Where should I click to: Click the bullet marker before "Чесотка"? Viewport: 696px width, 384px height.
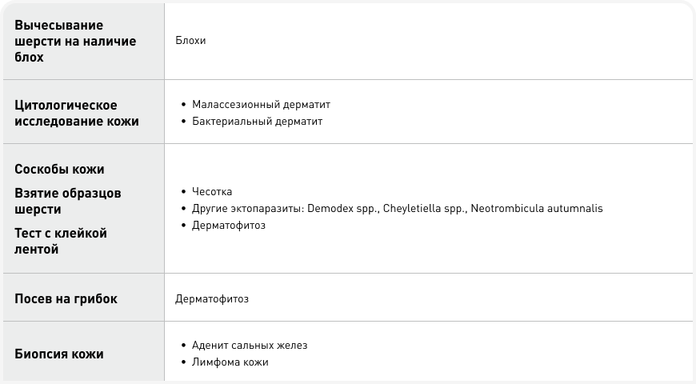tap(184, 192)
